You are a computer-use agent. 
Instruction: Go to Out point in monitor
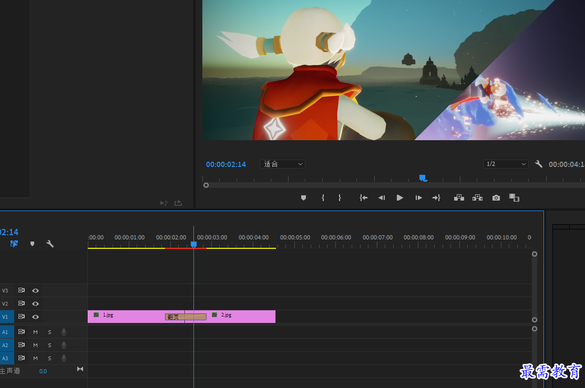(x=436, y=198)
